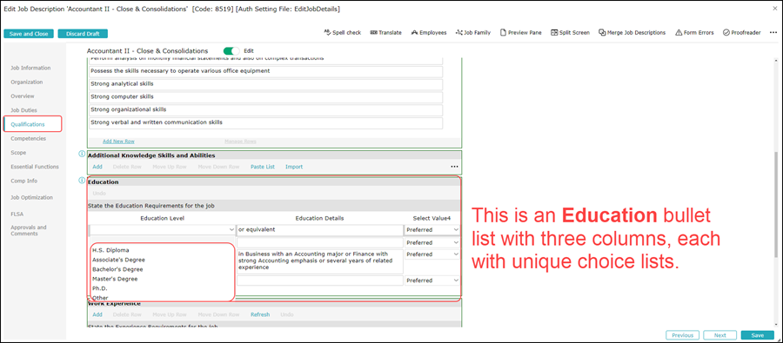
Task: Open ellipsis menu in Additional Knowledge section
Action: coord(454,167)
